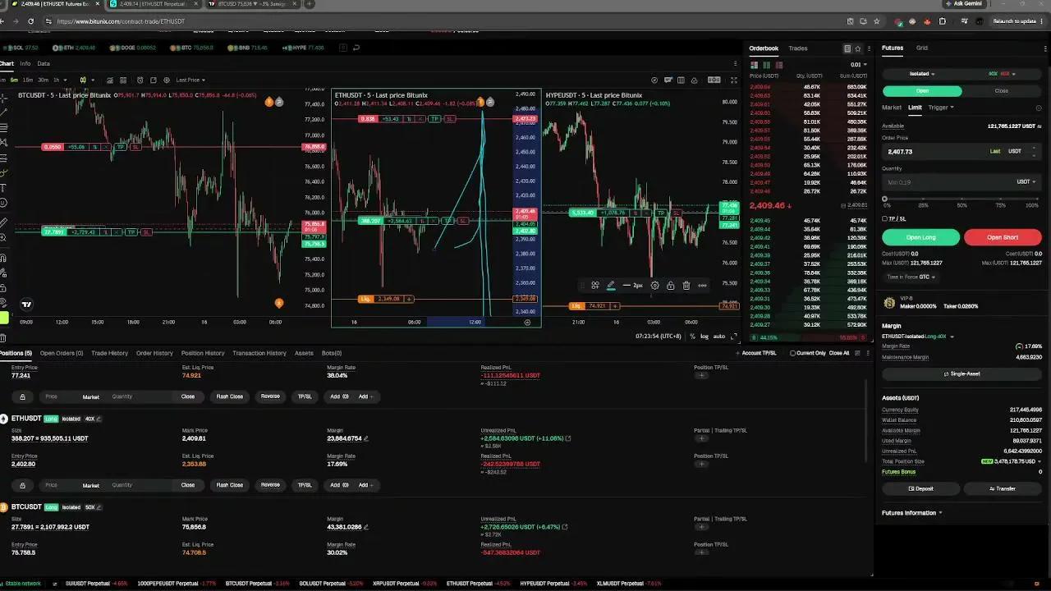1051x591 pixels.
Task: Click the Transfer button
Action: 1002,488
